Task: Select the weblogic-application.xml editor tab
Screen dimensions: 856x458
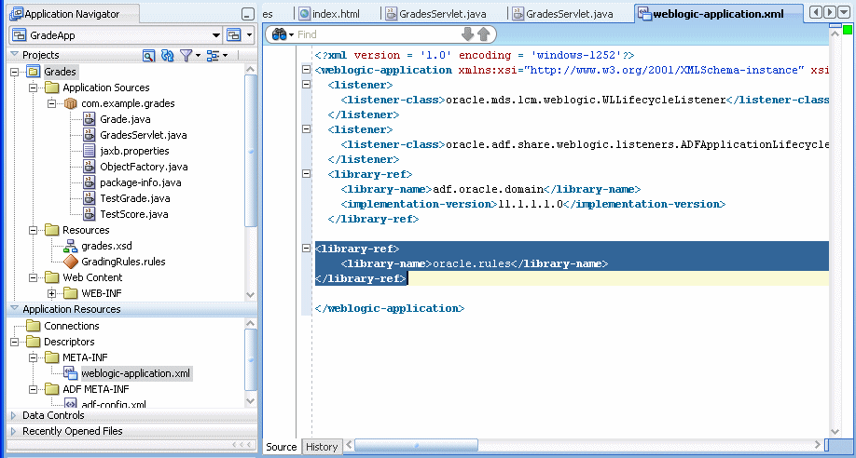Action: [718, 14]
